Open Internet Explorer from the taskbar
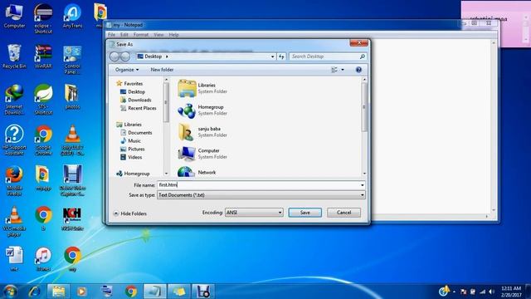 click(34, 292)
